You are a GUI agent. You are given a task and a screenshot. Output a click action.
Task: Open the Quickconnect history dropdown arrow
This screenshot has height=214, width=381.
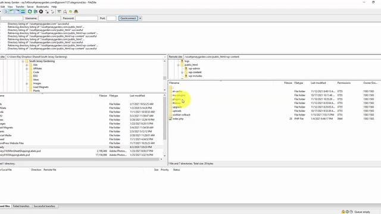point(140,18)
